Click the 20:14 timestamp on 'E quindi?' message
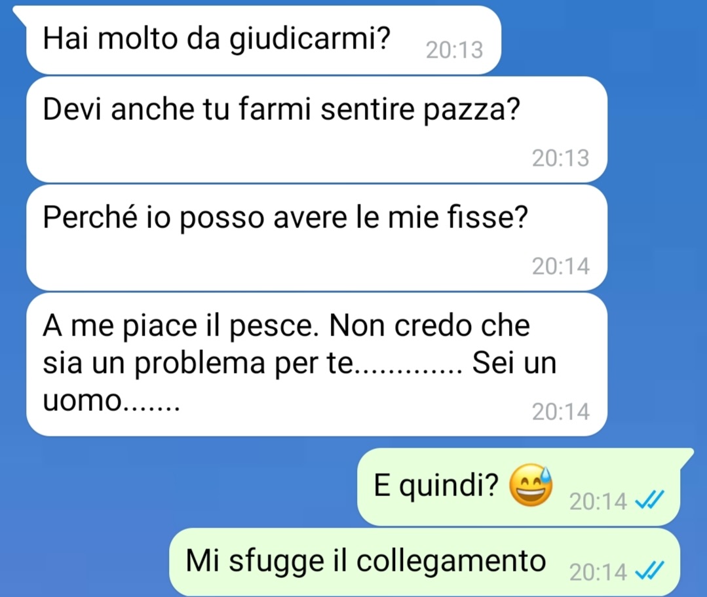 click(x=598, y=501)
